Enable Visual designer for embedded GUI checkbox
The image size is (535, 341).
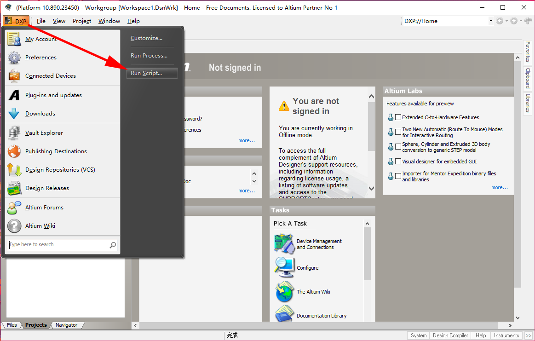pos(398,162)
